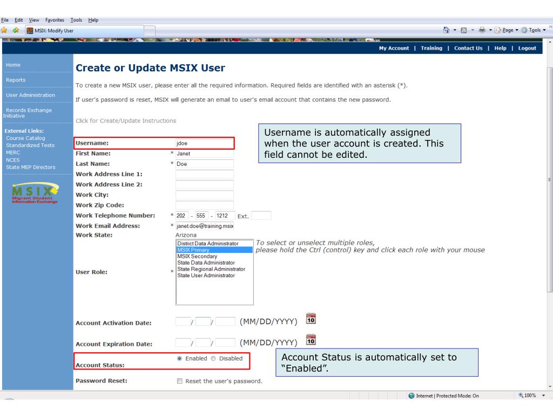The width and height of the screenshot is (553, 415).
Task: Click the zoom magnifier icon in status bar
Action: (521, 395)
